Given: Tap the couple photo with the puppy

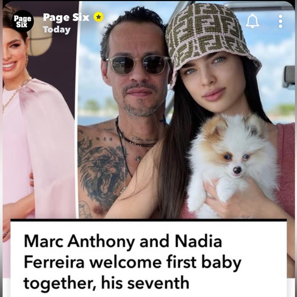Looking at the screenshot, I should pos(186,110).
